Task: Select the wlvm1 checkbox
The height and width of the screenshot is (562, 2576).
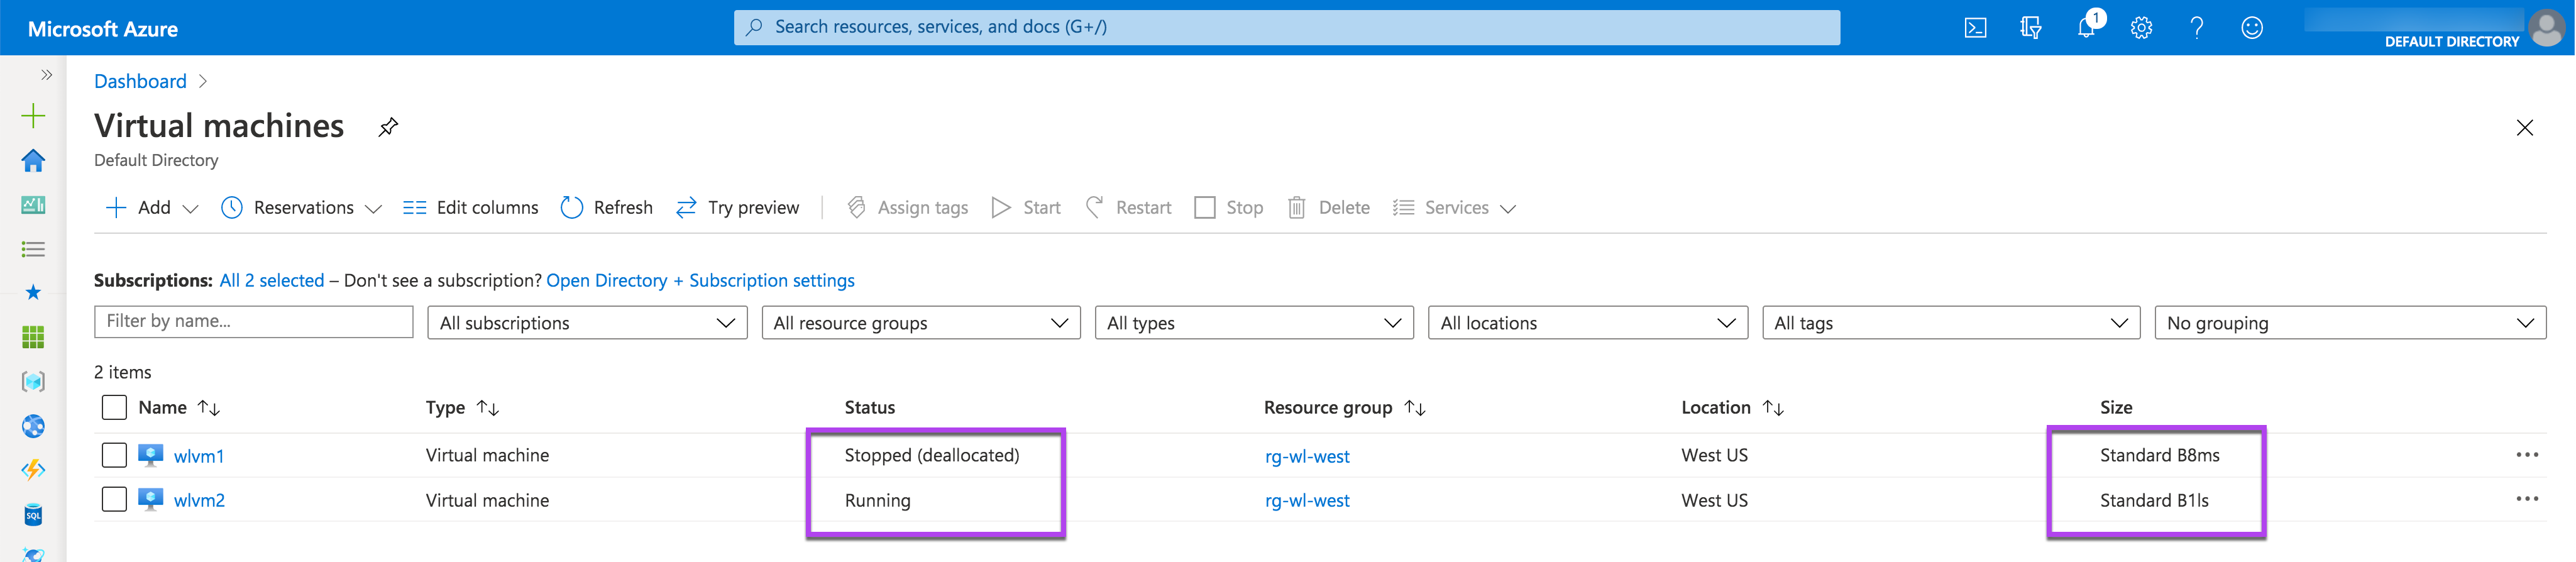Action: (x=114, y=455)
